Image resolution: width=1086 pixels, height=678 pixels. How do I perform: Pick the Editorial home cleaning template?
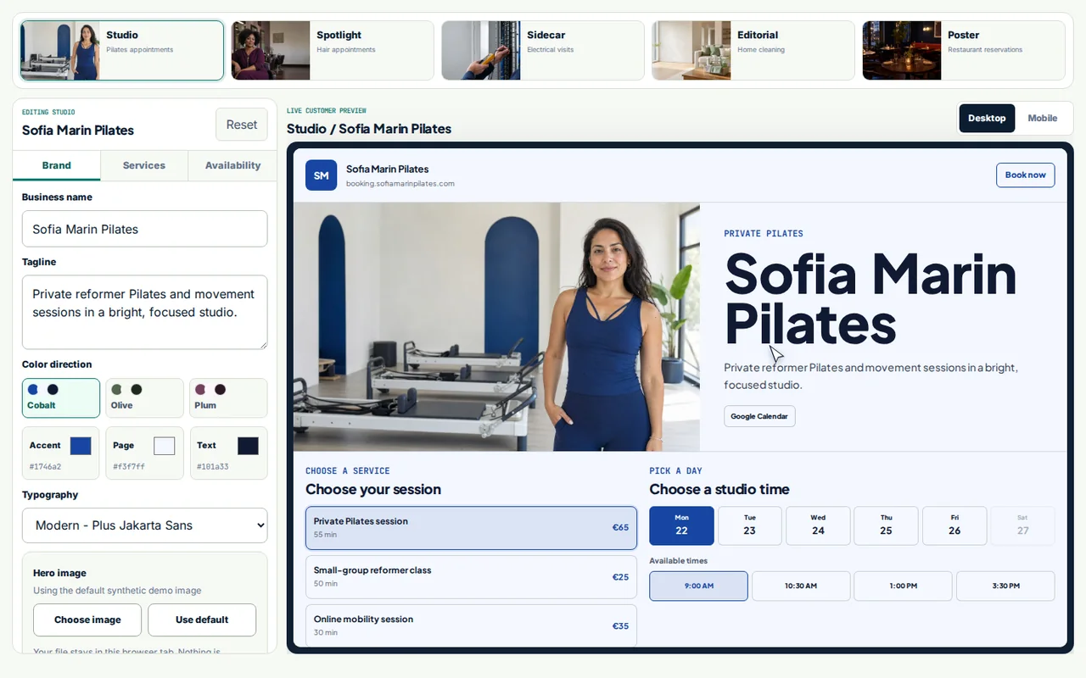(x=753, y=51)
